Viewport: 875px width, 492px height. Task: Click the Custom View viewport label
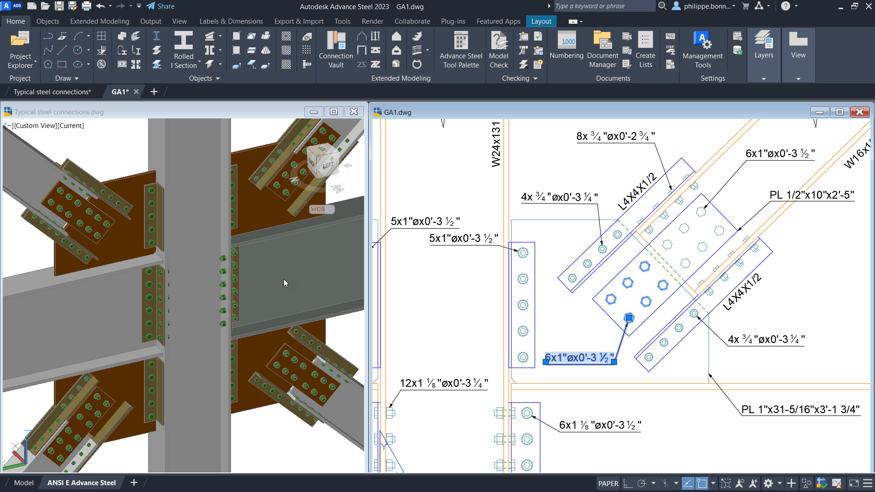(35, 126)
